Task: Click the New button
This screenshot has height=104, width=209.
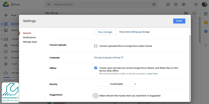Action: click(11, 15)
